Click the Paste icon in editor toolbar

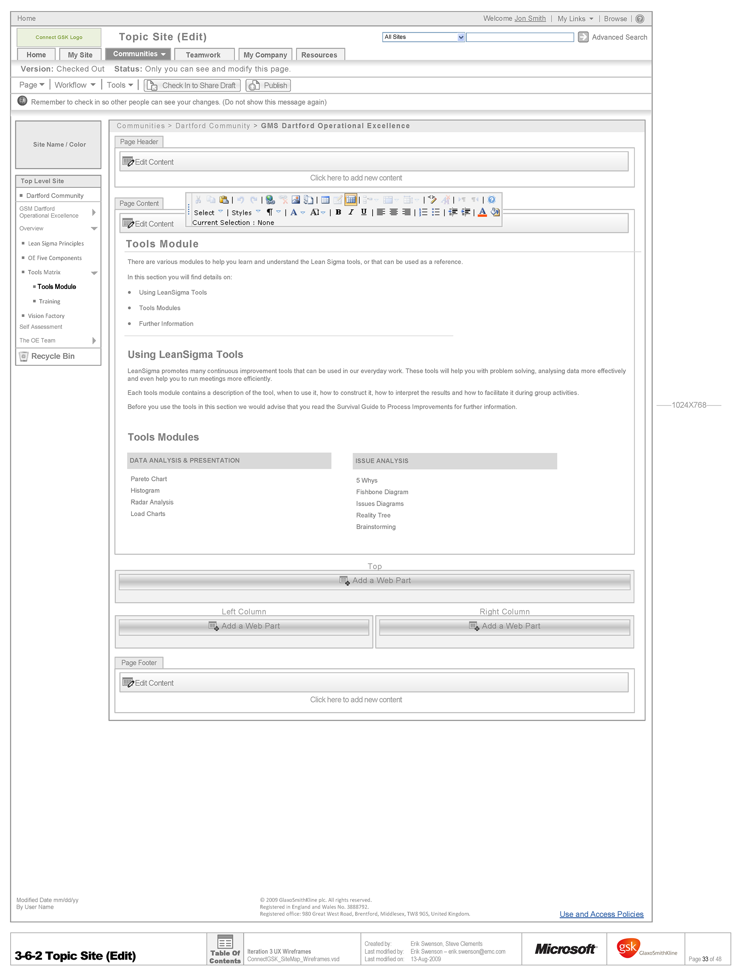point(224,200)
